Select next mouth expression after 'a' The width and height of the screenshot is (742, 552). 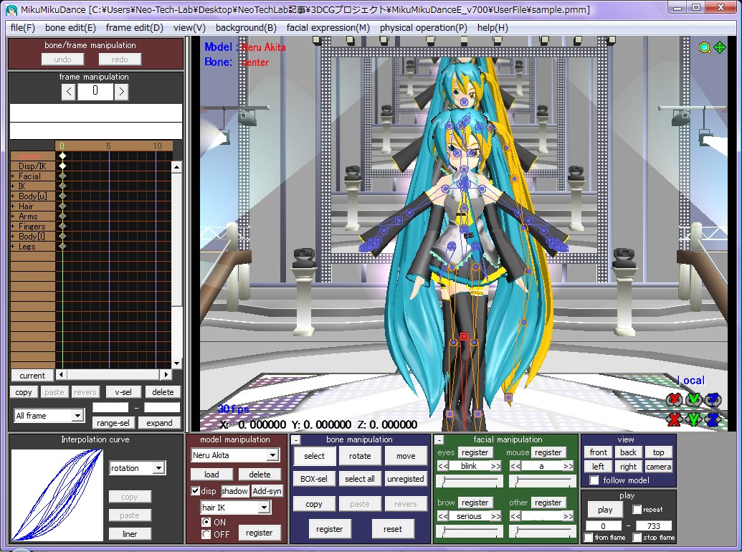pyautogui.click(x=568, y=466)
